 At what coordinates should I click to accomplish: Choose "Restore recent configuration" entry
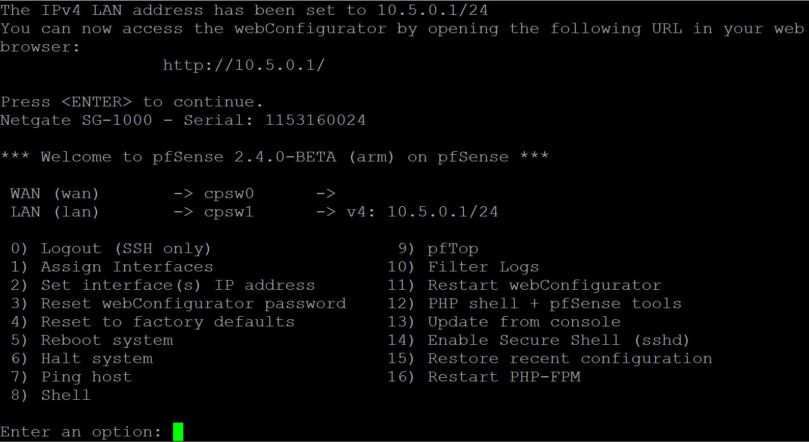coord(570,359)
